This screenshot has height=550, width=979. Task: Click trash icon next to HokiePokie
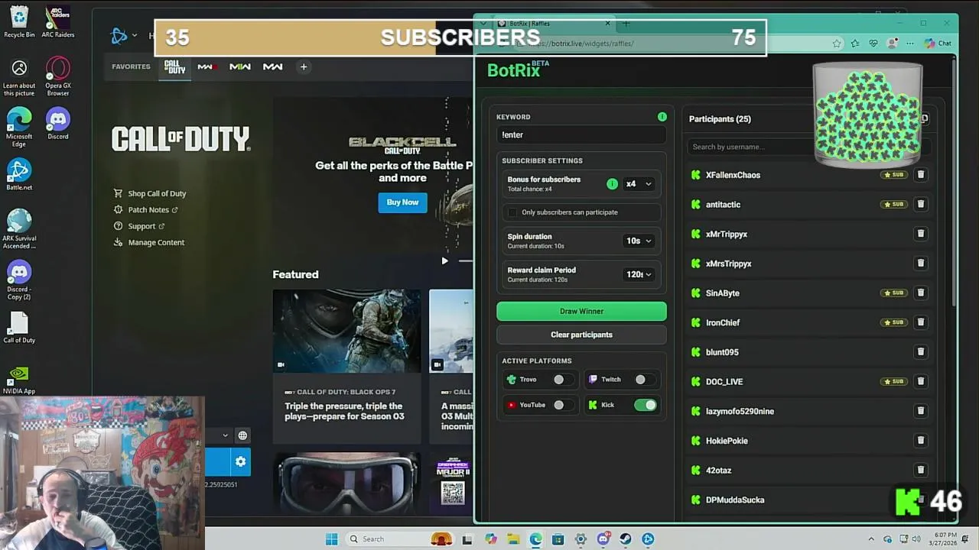[921, 440]
